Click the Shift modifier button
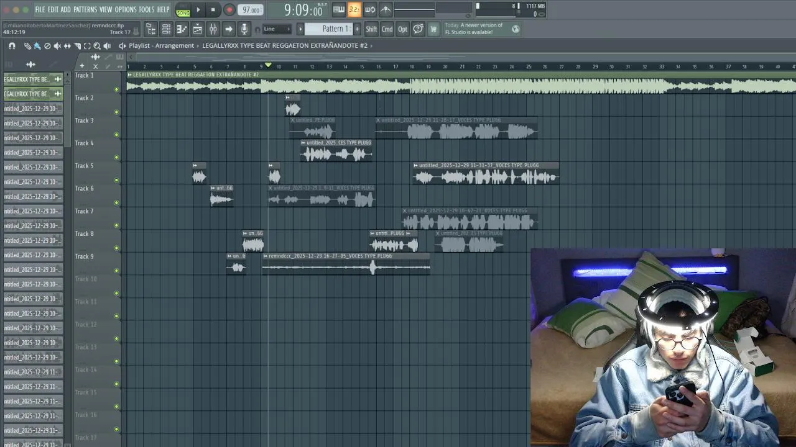 pyautogui.click(x=371, y=29)
